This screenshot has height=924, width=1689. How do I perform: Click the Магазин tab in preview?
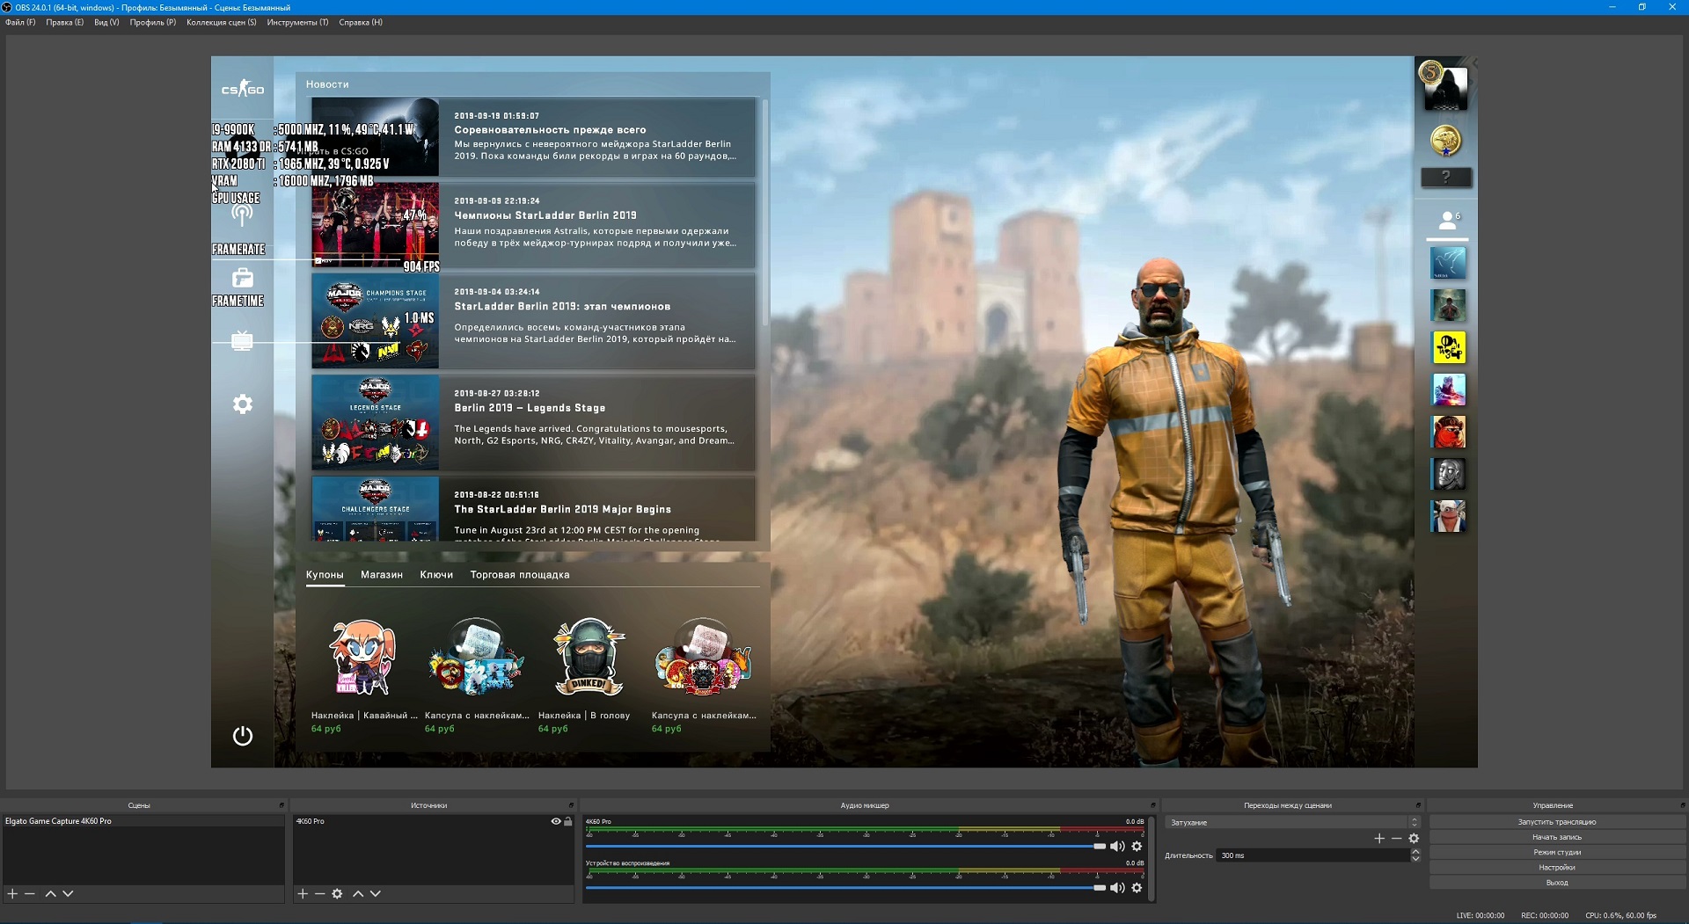(382, 575)
